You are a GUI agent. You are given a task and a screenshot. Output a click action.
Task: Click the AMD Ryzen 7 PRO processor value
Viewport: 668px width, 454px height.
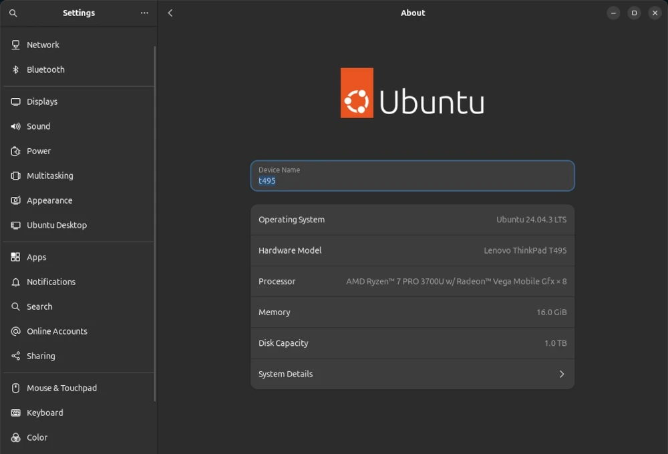point(456,282)
